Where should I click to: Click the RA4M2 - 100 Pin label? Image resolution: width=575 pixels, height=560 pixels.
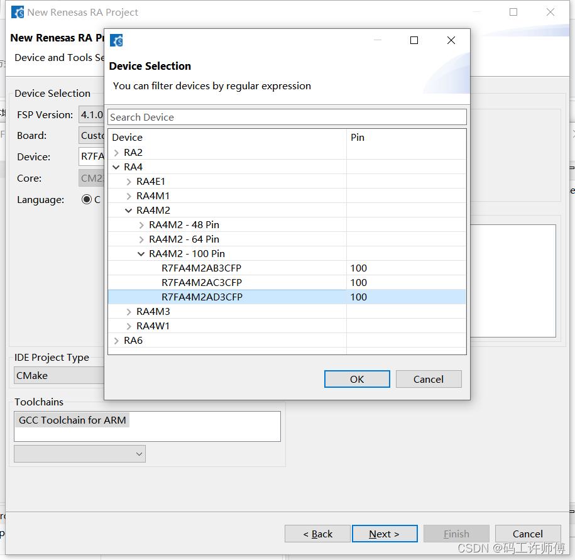click(x=187, y=254)
